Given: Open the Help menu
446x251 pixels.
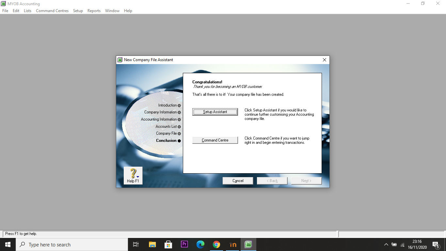Looking at the screenshot, I should pos(128,11).
